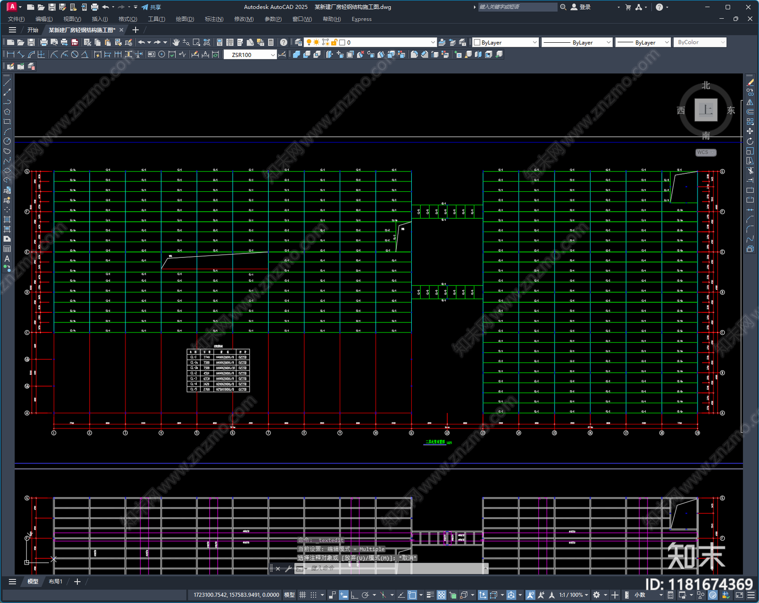Image resolution: width=759 pixels, height=603 pixels.
Task: Click the Autodesk App Store cart icon
Action: (628, 7)
